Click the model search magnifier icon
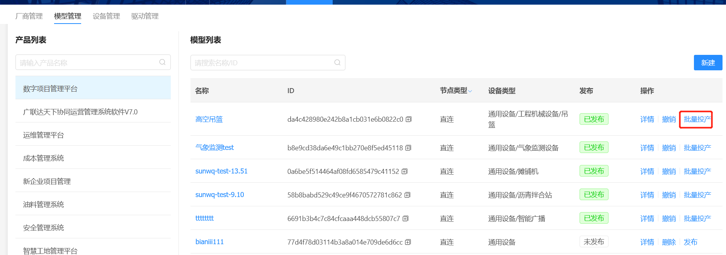The height and width of the screenshot is (255, 726). tap(337, 63)
